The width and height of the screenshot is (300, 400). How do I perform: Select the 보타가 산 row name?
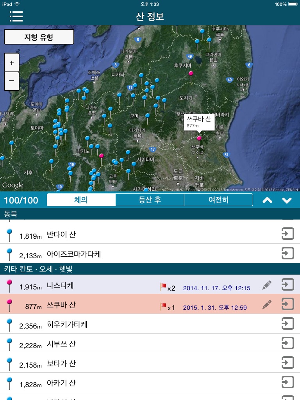click(61, 364)
